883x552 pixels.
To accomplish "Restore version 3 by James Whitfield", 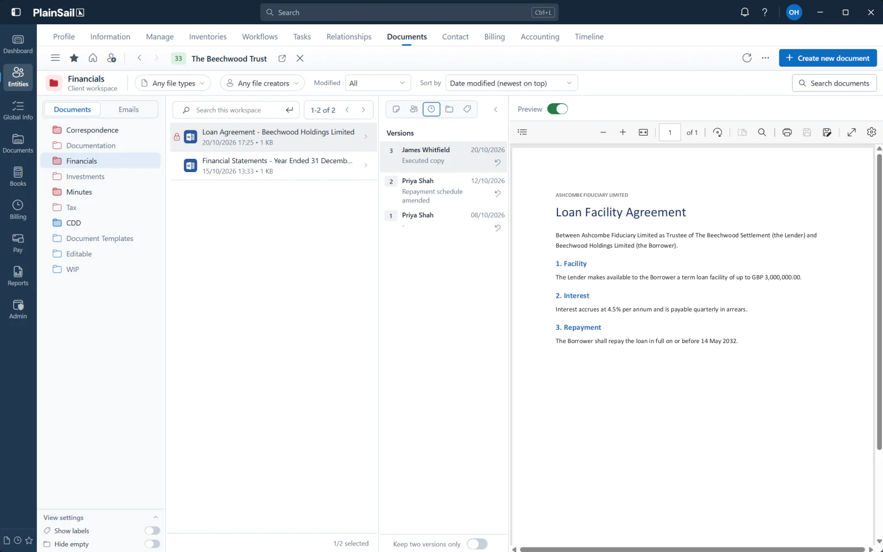I will [x=497, y=163].
